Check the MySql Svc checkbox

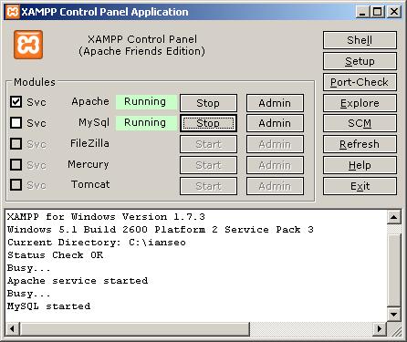click(16, 123)
